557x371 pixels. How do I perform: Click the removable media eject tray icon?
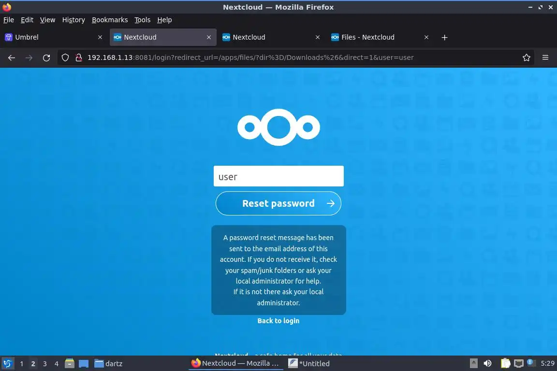pos(473,364)
